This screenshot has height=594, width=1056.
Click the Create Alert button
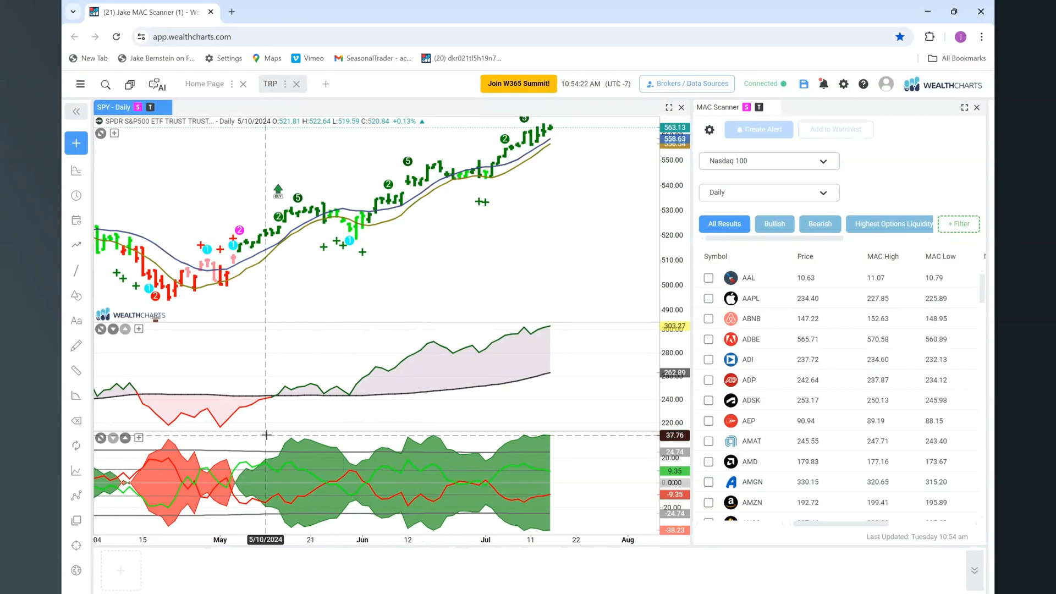point(758,130)
